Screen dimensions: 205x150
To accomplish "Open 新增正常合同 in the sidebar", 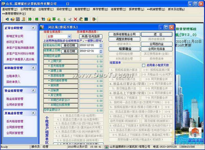I will click(x=15, y=36).
